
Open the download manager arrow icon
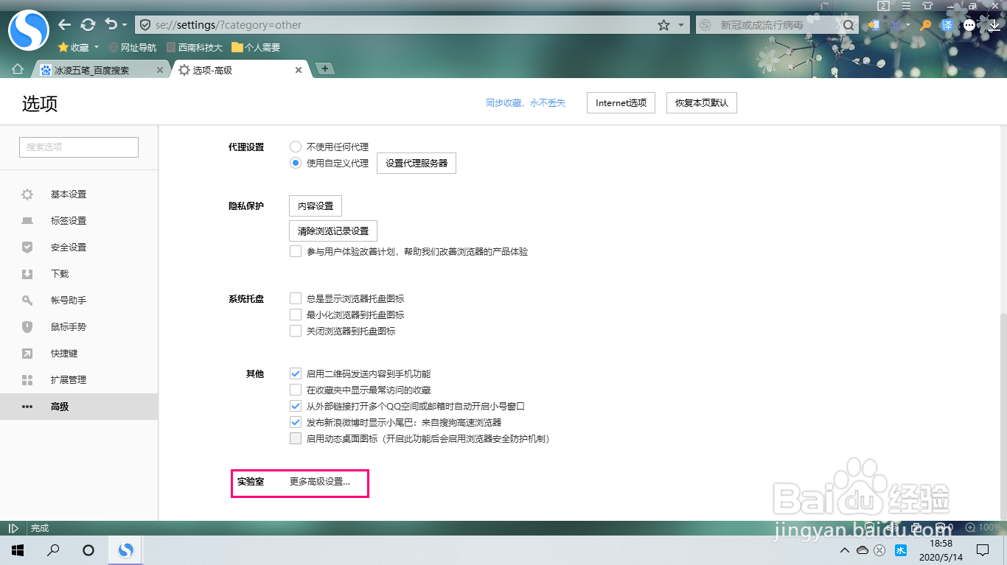pyautogui.click(x=995, y=25)
